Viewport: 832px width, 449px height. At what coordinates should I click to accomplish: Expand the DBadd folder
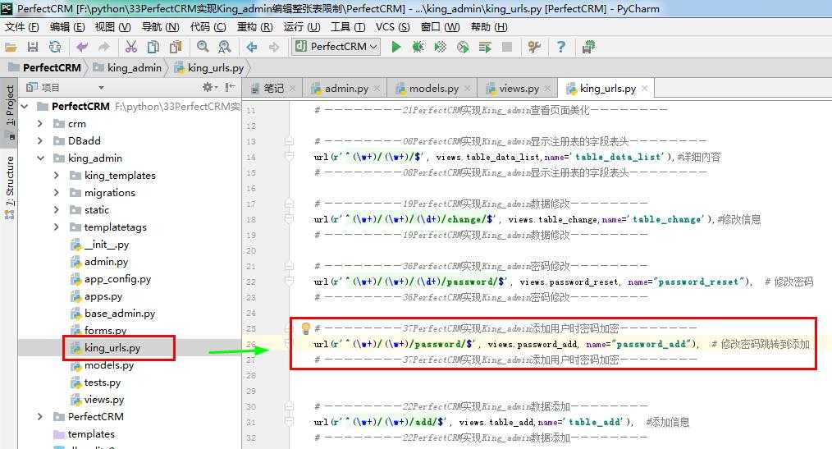coord(40,140)
